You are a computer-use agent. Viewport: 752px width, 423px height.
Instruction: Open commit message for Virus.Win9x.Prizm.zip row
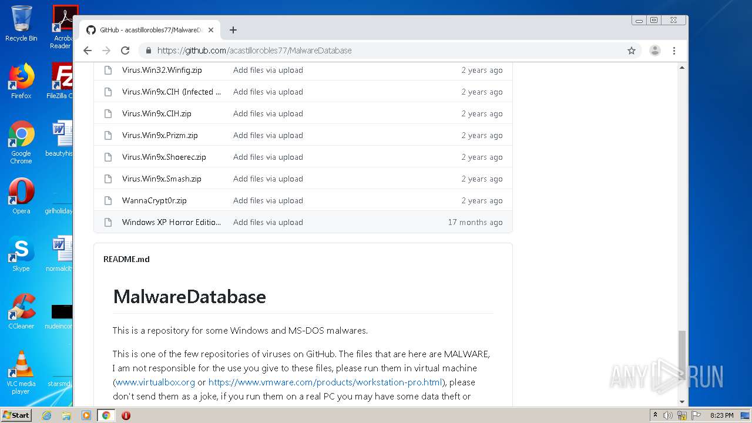(x=268, y=135)
